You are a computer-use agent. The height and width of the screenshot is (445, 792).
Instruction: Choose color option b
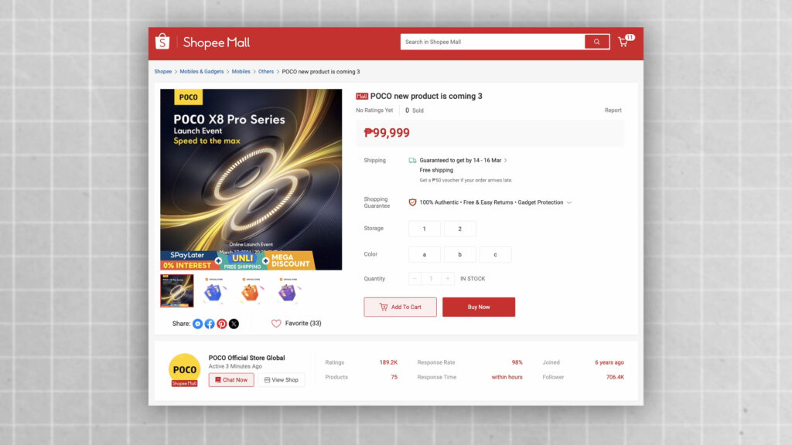pyautogui.click(x=459, y=254)
